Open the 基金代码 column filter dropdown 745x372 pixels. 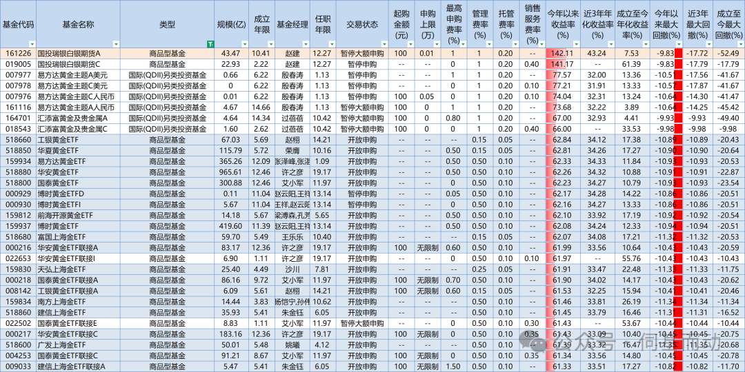pos(32,44)
